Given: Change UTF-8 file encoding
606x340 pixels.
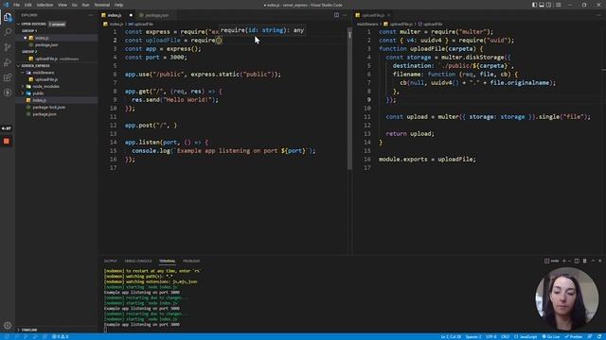Looking at the screenshot, I should 491,336.
